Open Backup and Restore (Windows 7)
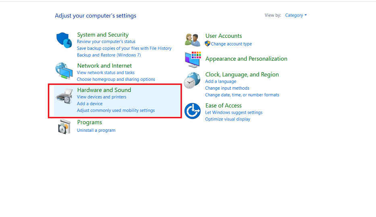Screen dimensions: 376x217 109,55
